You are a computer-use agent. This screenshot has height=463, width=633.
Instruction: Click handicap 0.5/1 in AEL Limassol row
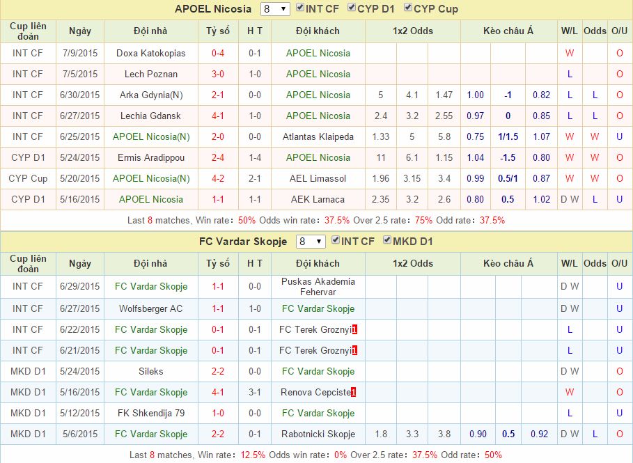coord(508,178)
